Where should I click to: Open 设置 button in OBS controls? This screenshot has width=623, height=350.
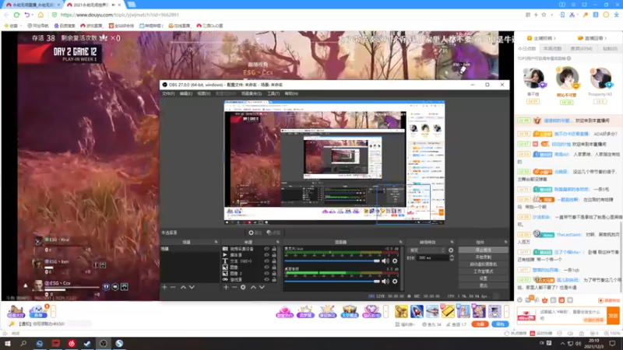pyautogui.click(x=483, y=278)
